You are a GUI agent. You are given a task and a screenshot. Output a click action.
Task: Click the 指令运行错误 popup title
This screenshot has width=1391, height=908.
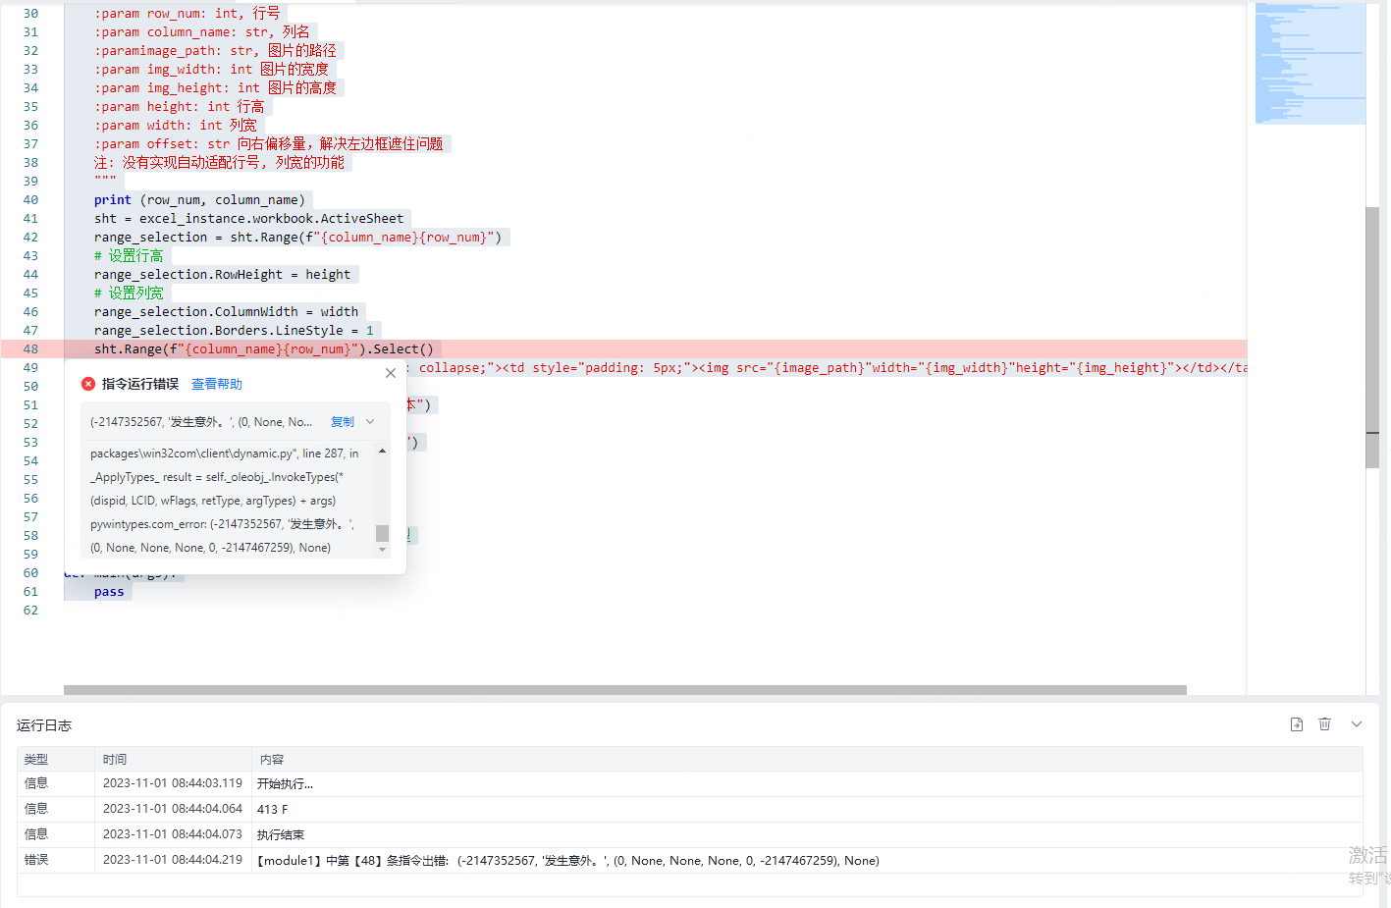pos(140,384)
